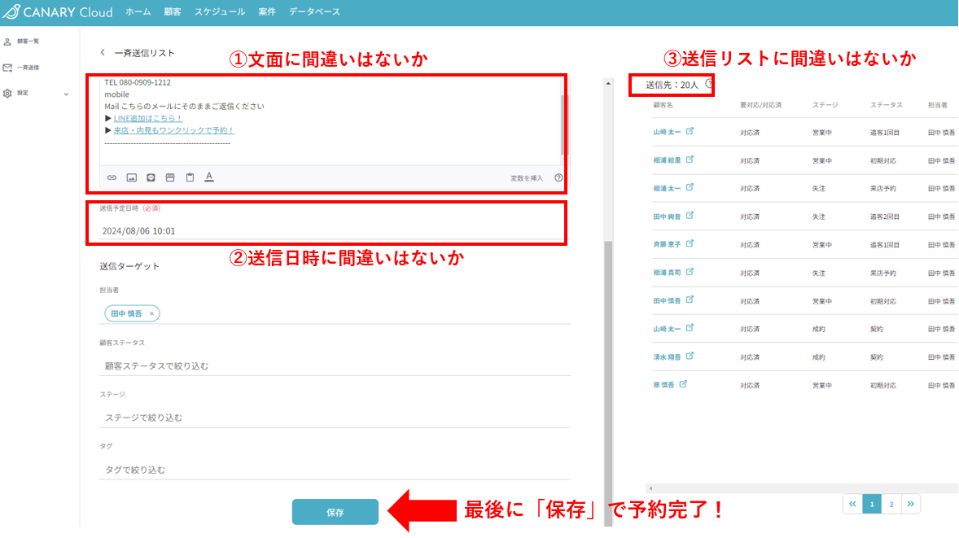Screen dimensions: 959x538
Task: Open the 変数を挿入 variable menu
Action: [x=527, y=178]
